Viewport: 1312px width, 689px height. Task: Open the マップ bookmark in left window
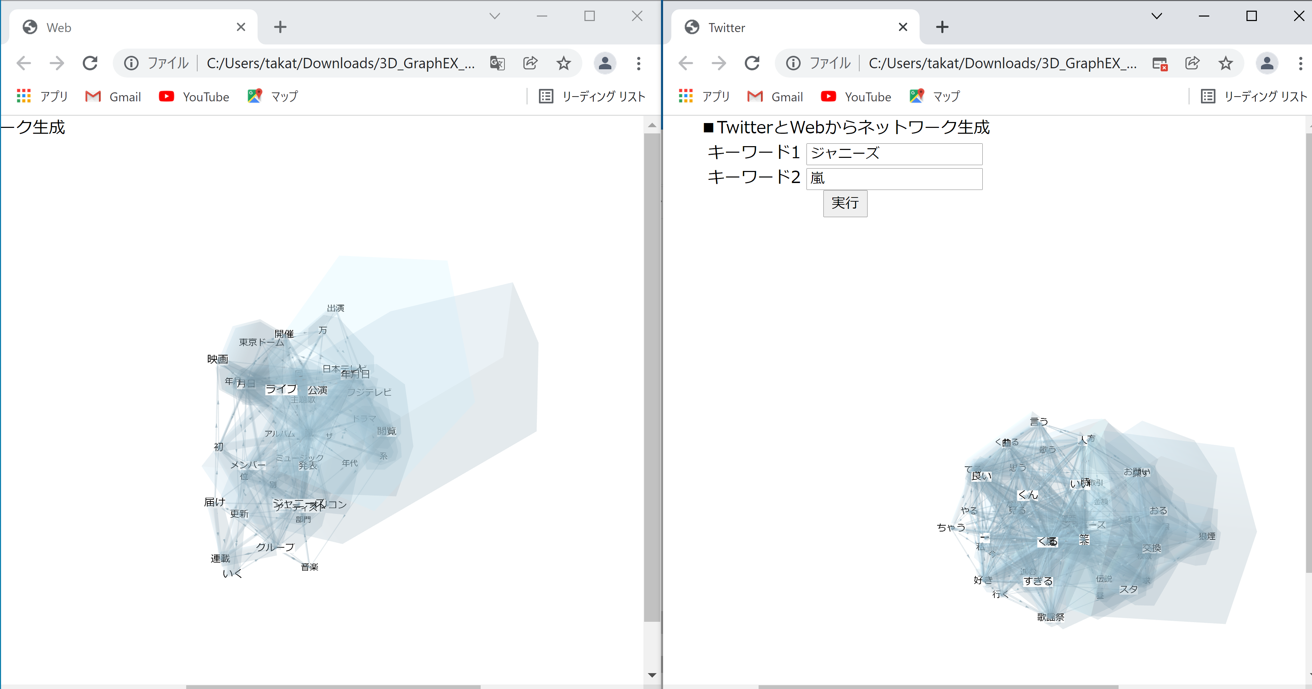click(273, 96)
